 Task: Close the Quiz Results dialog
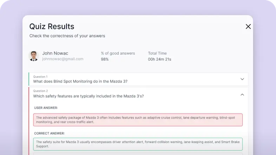tap(248, 27)
